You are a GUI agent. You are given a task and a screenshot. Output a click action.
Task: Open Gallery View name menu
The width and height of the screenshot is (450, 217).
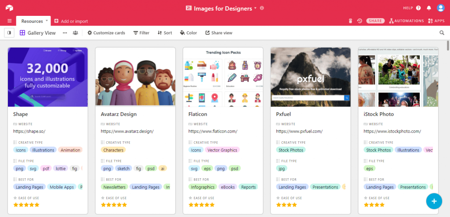tap(42, 33)
